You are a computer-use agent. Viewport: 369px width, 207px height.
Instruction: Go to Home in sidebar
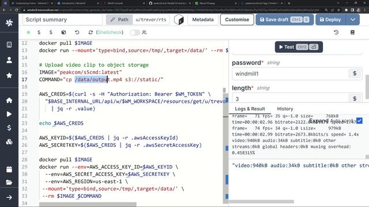[x=9, y=100]
